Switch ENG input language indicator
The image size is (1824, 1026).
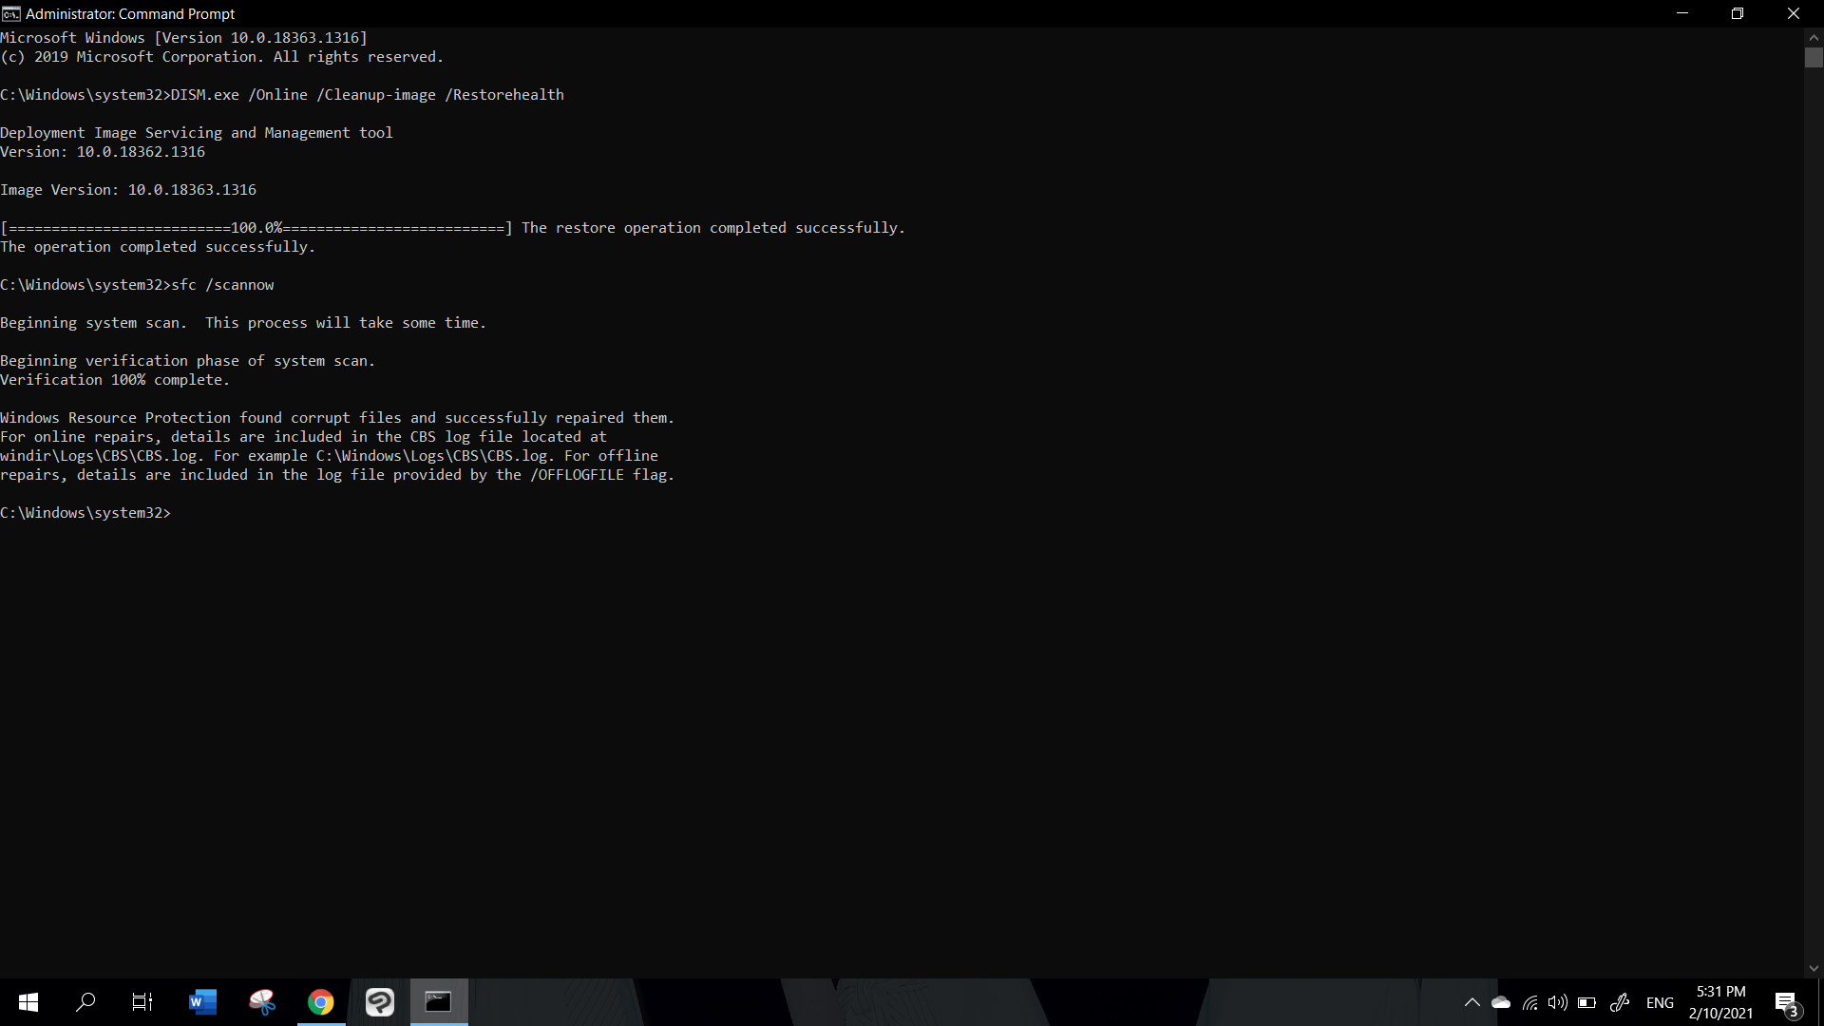tap(1660, 1003)
